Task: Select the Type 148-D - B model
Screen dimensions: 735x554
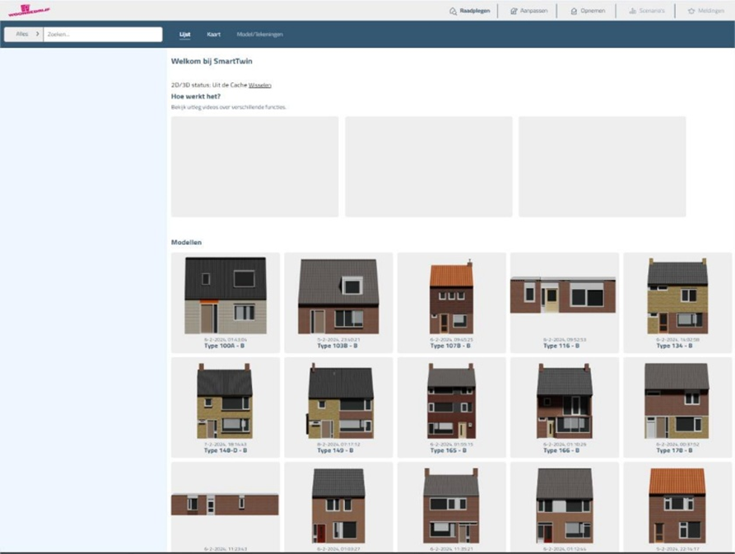Action: 225,407
